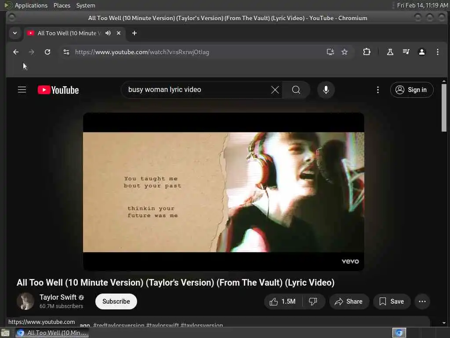The height and width of the screenshot is (338, 450).
Task: Click the Sign in button
Action: point(411,90)
